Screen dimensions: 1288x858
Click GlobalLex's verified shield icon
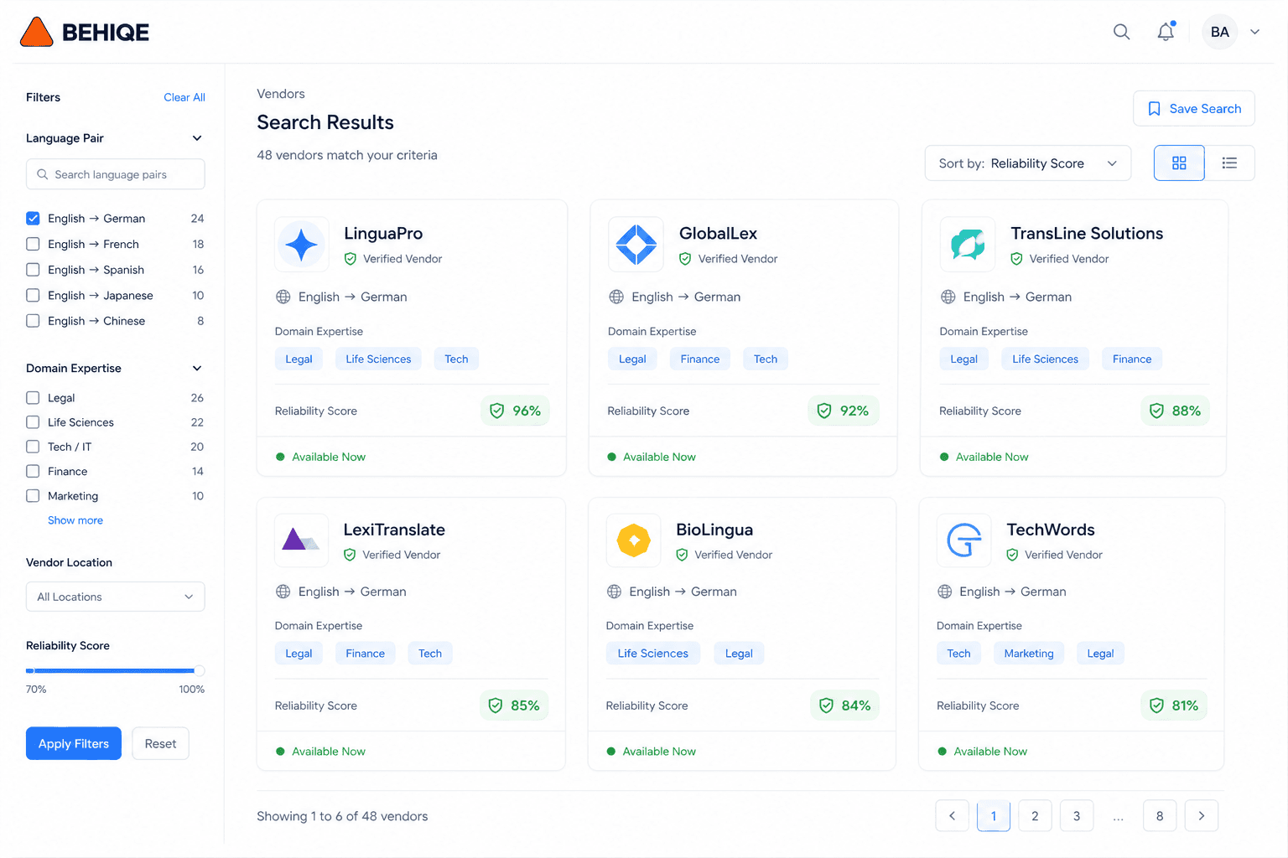tap(685, 259)
